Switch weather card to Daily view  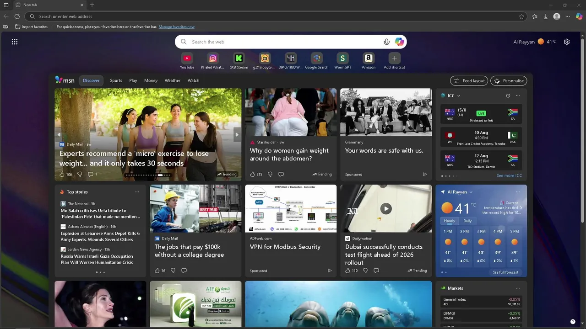click(467, 221)
